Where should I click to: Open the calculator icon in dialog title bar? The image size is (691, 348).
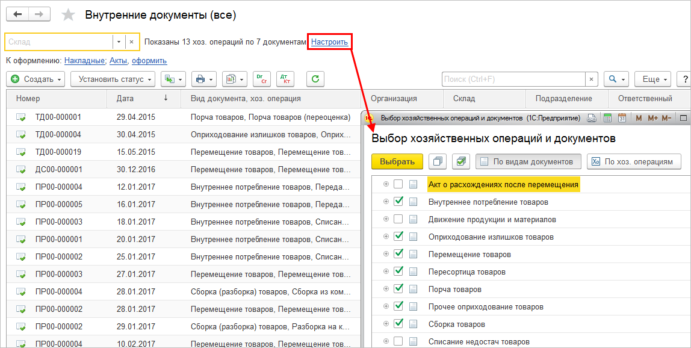608,118
